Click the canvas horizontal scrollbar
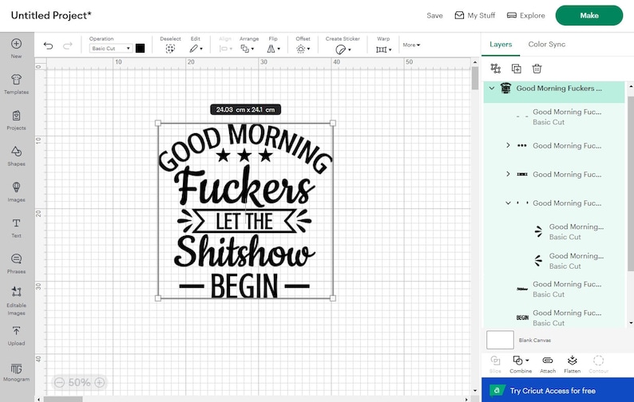 [63, 399]
